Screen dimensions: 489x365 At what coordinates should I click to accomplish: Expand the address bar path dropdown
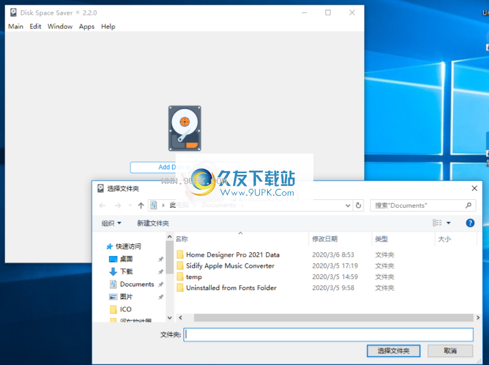click(348, 205)
